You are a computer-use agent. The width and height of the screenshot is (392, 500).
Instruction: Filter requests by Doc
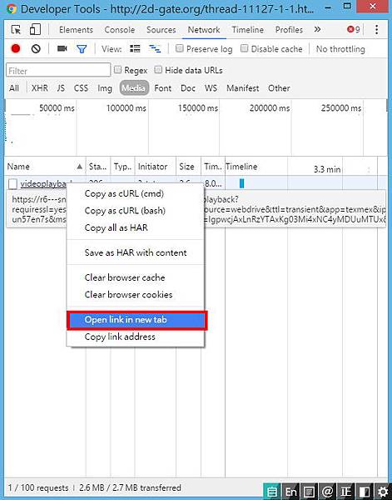tap(188, 88)
